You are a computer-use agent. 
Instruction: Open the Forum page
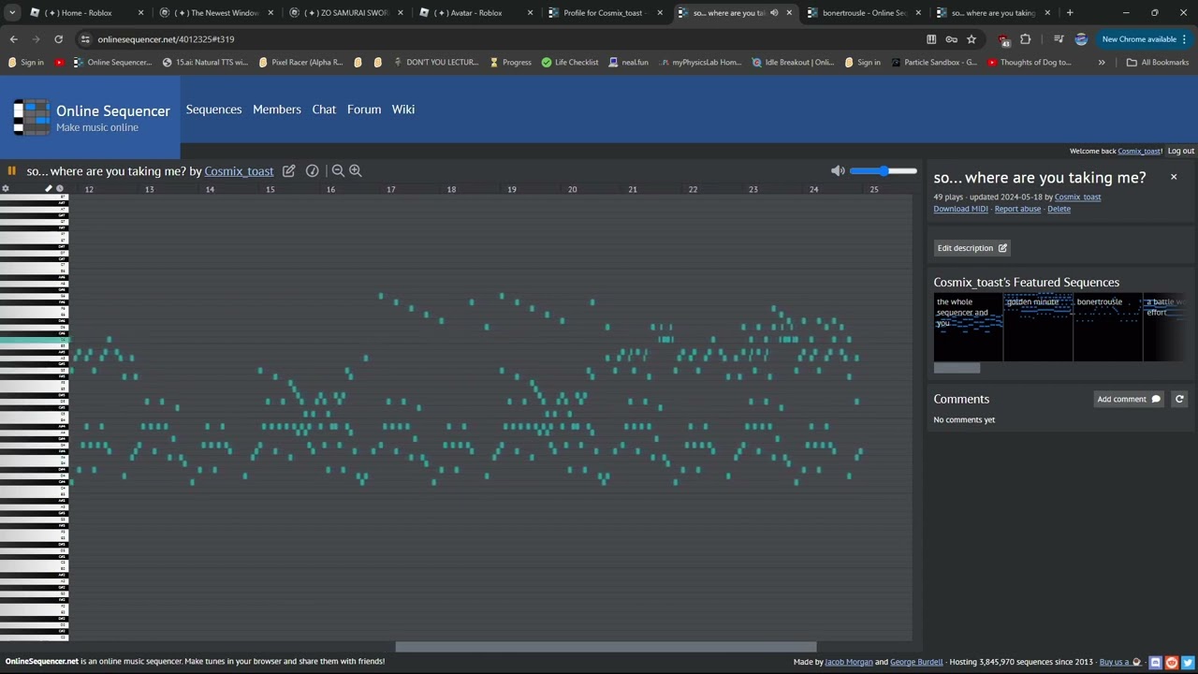(x=364, y=110)
